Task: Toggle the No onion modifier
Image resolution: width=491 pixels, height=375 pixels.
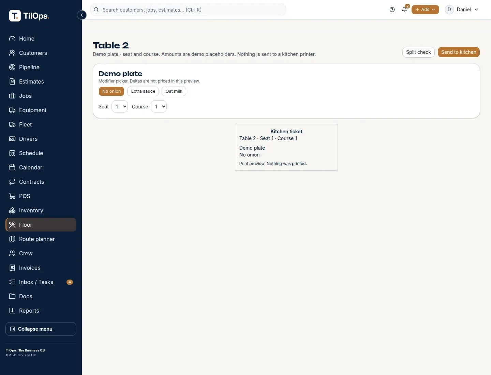Action: 111,91
